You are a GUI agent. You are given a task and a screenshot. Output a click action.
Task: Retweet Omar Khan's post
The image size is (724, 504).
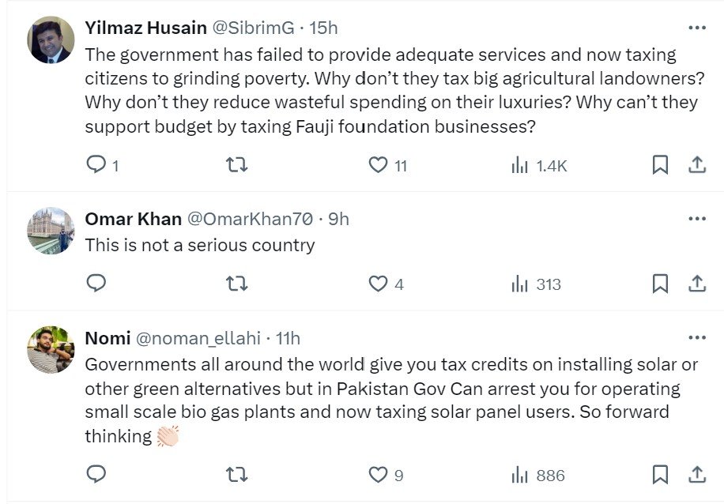[x=236, y=284]
